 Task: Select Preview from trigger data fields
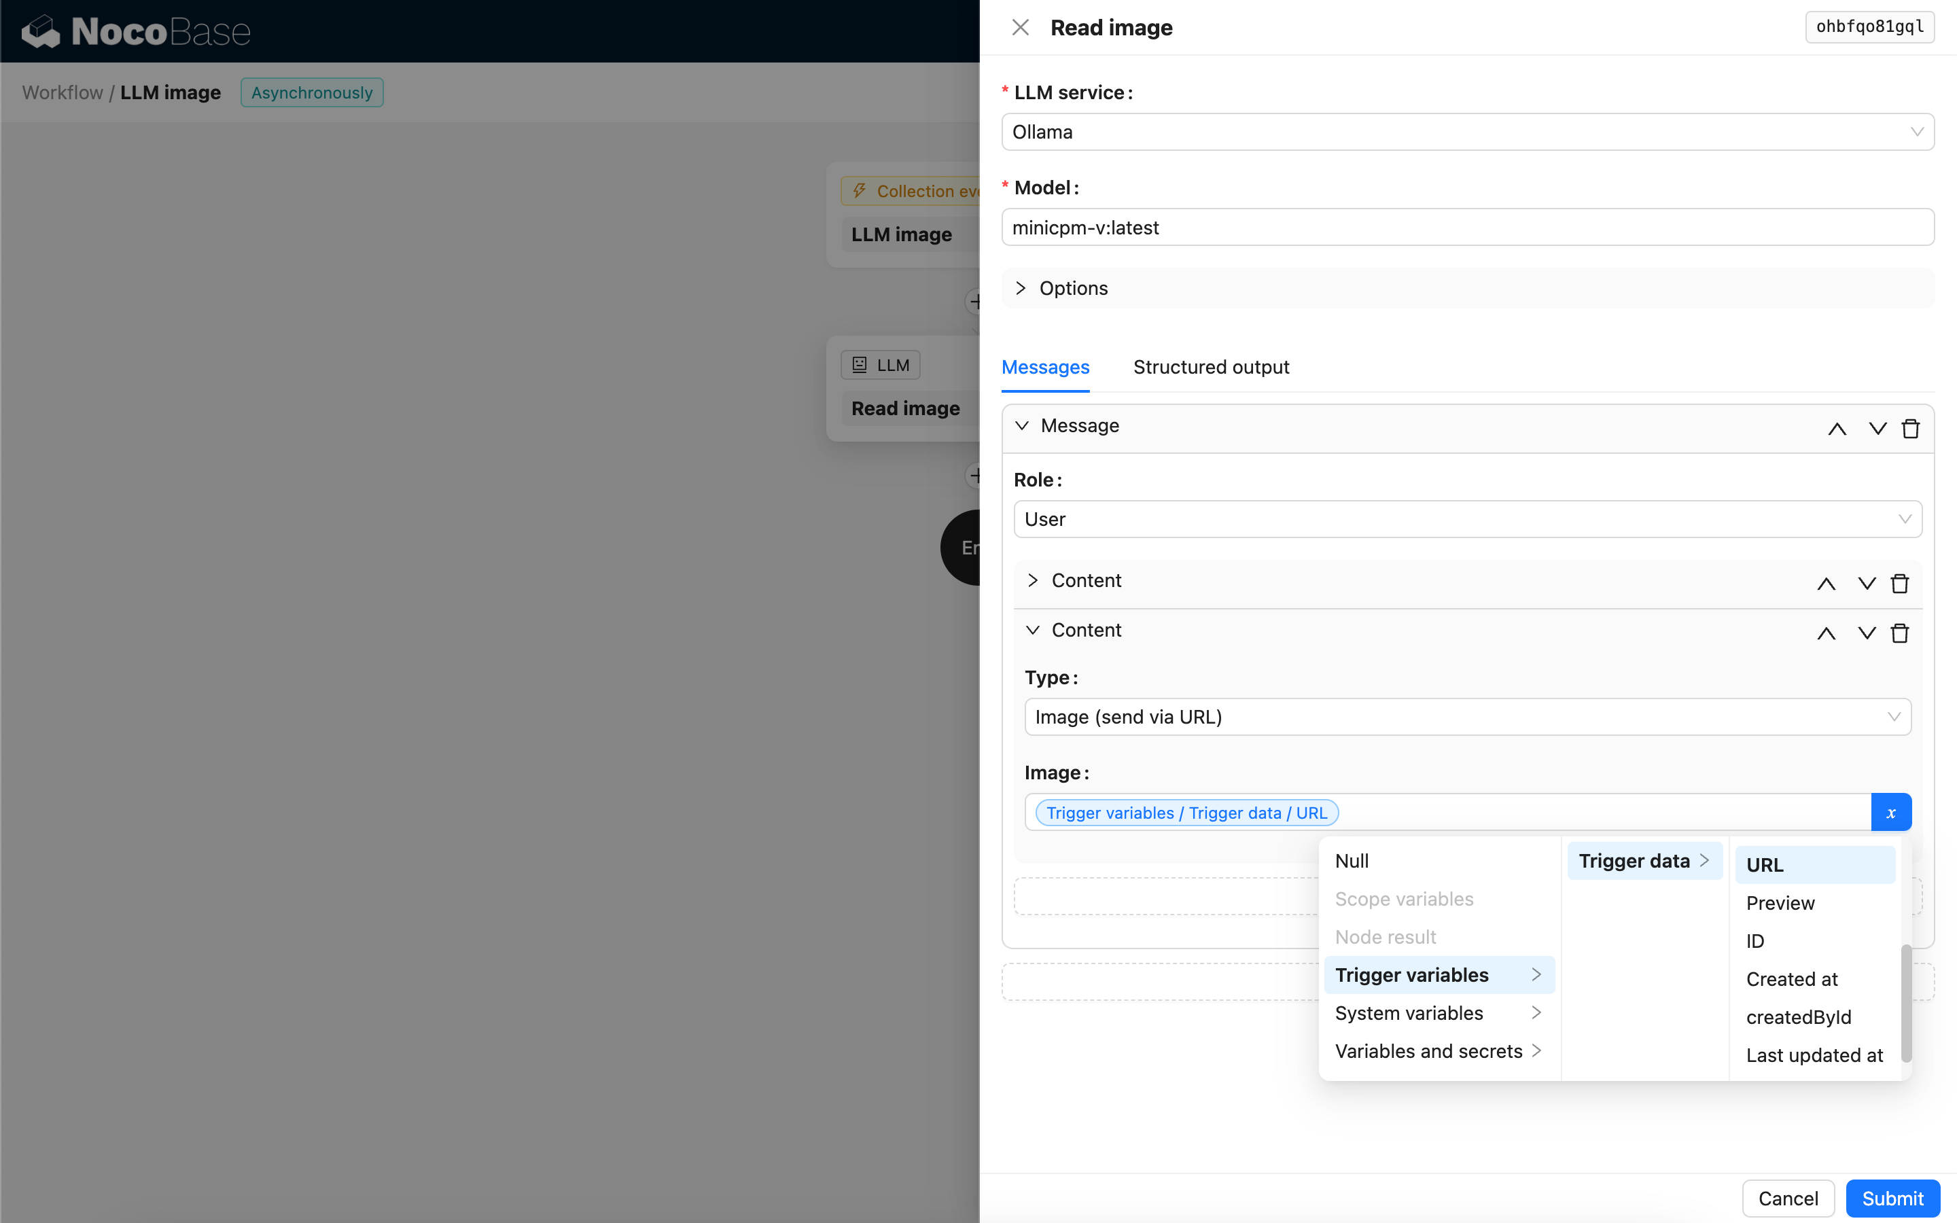[1780, 903]
